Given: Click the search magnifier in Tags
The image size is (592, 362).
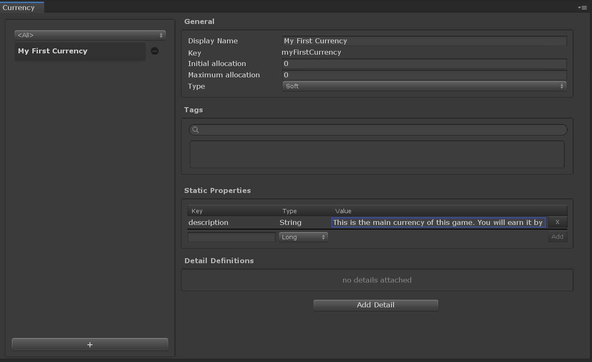Looking at the screenshot, I should [196, 129].
